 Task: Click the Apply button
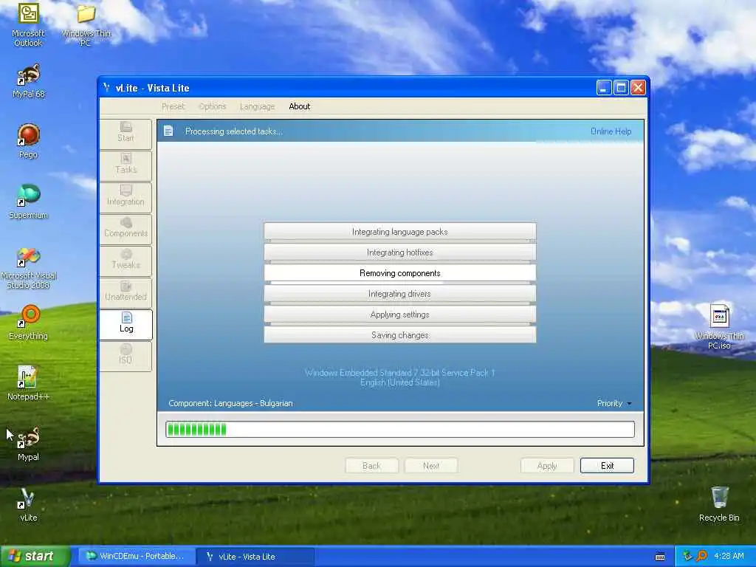click(547, 466)
